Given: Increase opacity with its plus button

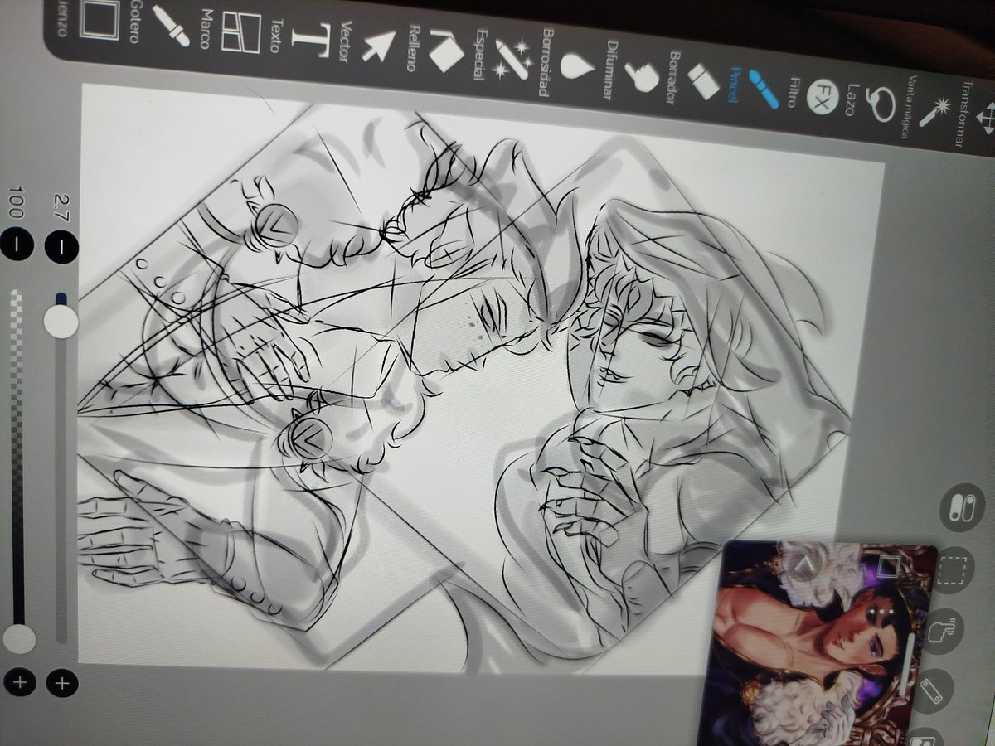Looking at the screenshot, I should point(20,684).
